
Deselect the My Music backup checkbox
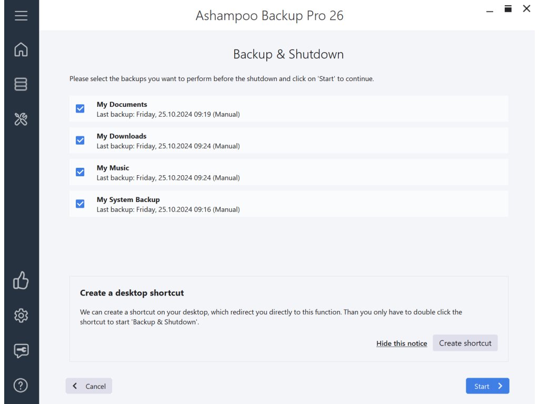coord(80,172)
